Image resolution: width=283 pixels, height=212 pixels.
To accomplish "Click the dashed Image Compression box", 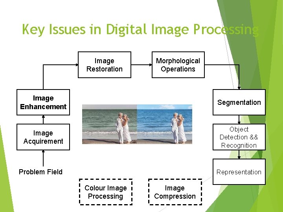I will point(175,192).
